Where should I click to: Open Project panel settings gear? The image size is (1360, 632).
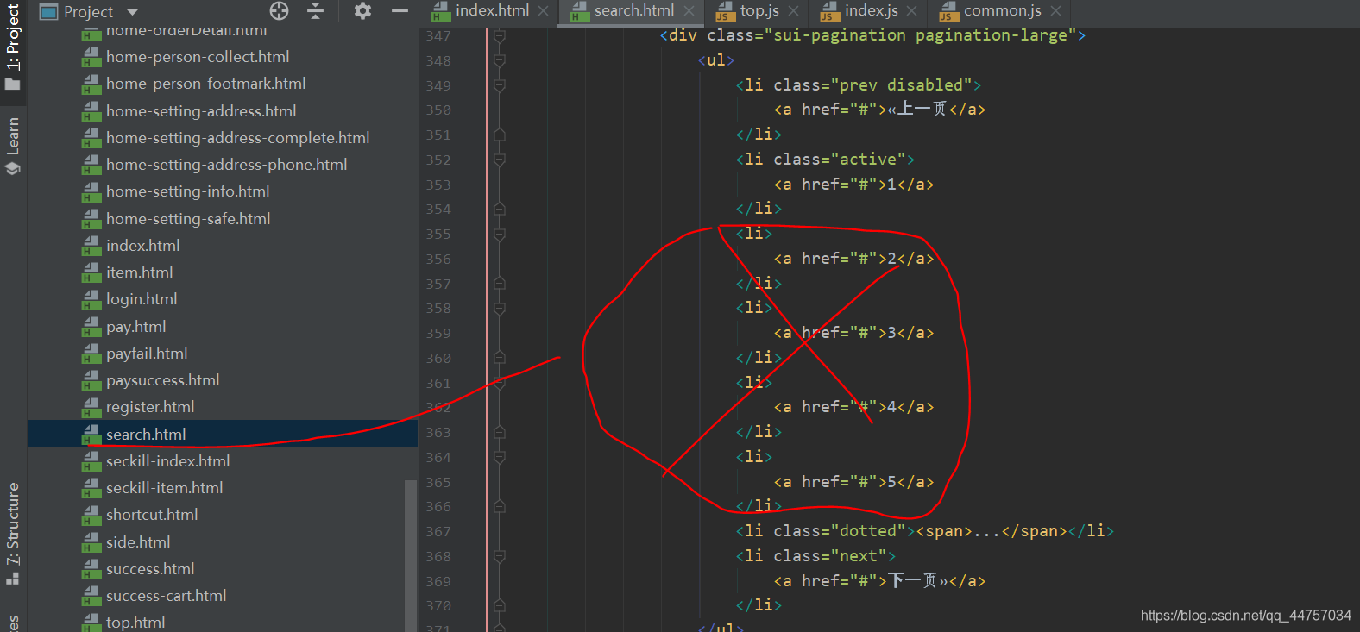pyautogui.click(x=362, y=11)
